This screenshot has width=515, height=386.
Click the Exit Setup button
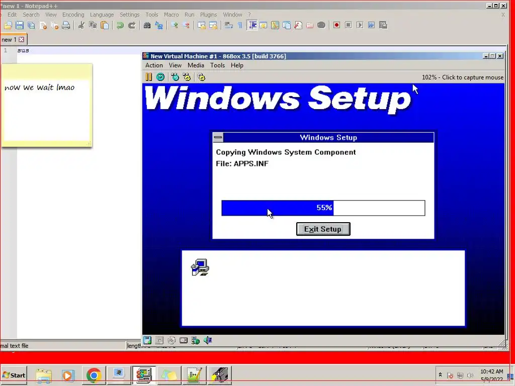(x=323, y=229)
